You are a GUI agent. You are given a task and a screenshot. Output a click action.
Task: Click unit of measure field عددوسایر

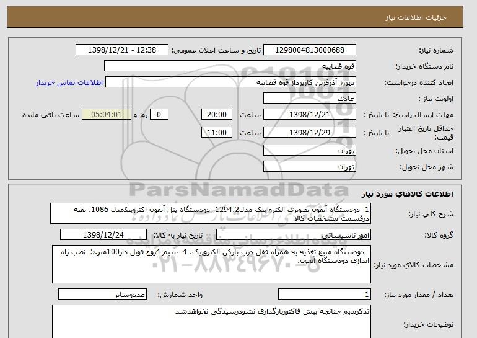tap(102, 295)
